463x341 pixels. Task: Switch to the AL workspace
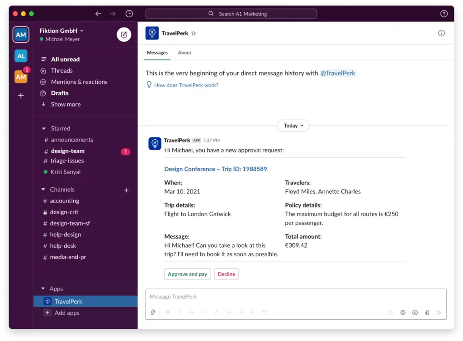click(x=21, y=56)
